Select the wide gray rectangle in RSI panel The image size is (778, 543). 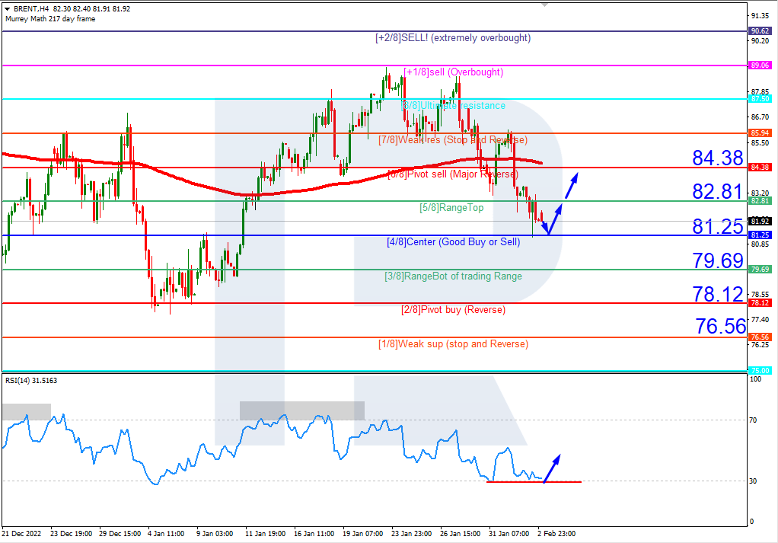click(301, 410)
